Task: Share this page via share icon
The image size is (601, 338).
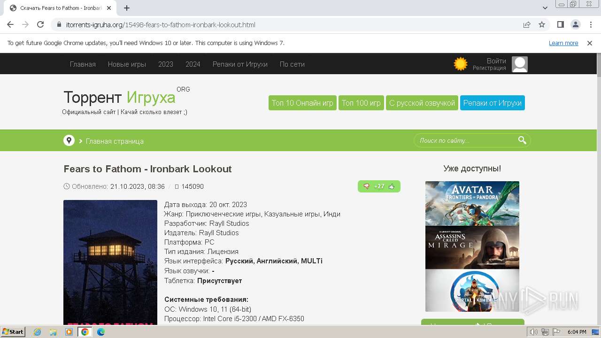Action: [527, 24]
